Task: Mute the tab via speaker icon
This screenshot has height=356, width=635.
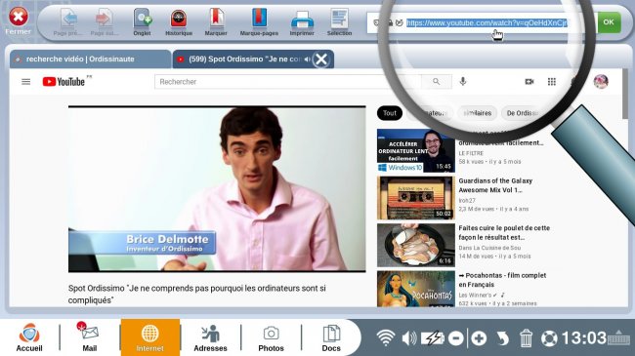Action: pos(308,59)
